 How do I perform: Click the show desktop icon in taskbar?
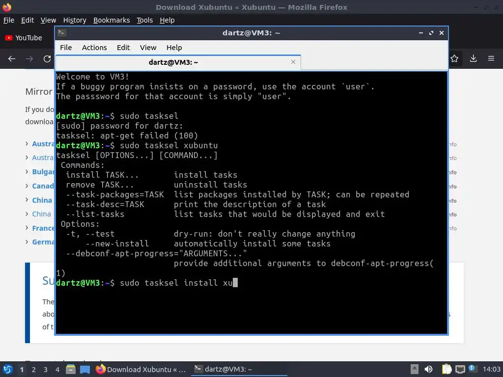tap(85, 370)
